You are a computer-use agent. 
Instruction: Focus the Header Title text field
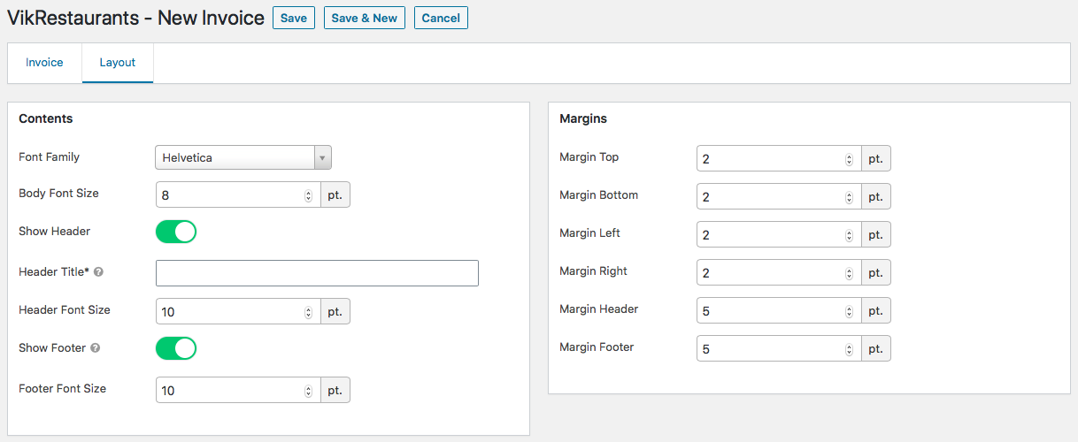tap(317, 273)
